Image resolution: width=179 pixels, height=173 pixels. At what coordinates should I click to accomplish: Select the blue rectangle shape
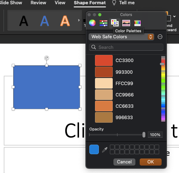tap(46, 87)
